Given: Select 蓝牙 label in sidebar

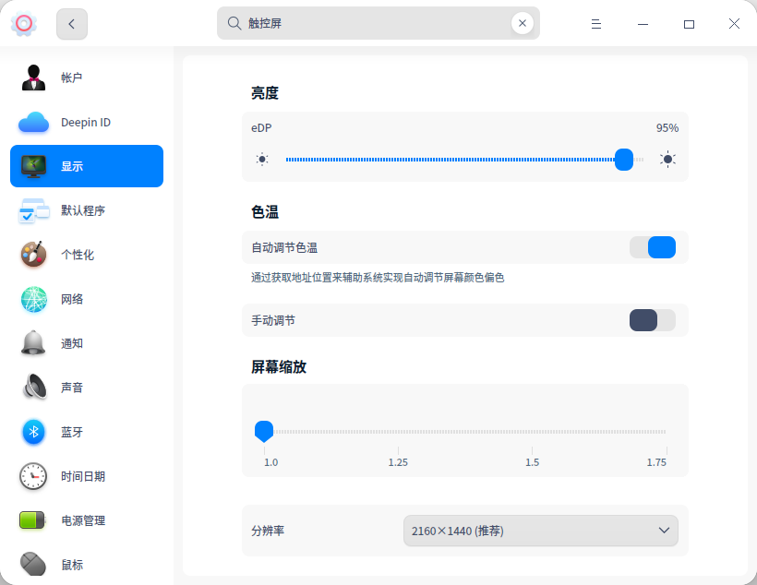Looking at the screenshot, I should 72,432.
